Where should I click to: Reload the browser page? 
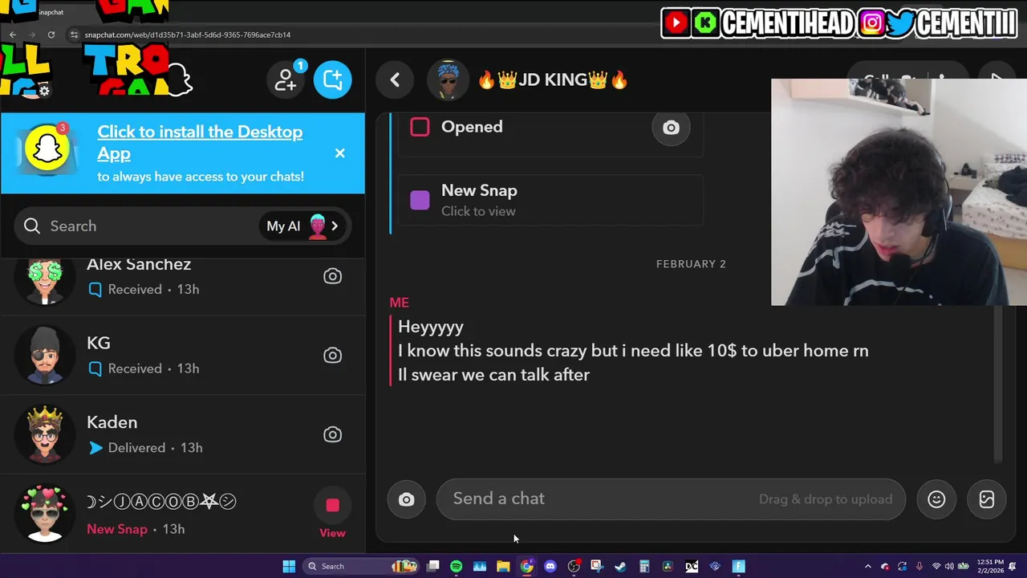coord(51,35)
